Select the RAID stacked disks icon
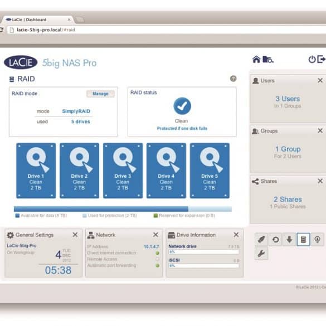Image resolution: width=326 pixels, height=326 pixels. pyautogui.click(x=303, y=240)
